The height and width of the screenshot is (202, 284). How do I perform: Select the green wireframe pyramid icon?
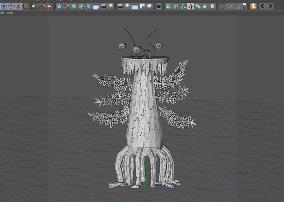point(183,6)
